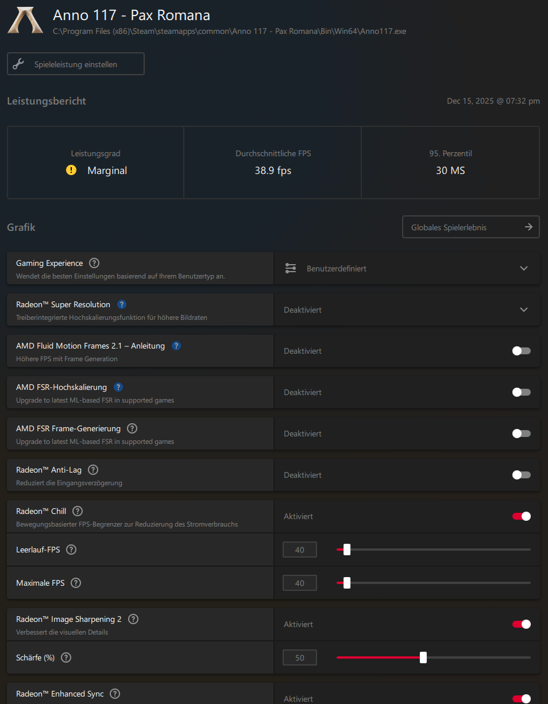
Task: Open info icon beside AMD Fluid Motion Frames
Action: (x=176, y=346)
